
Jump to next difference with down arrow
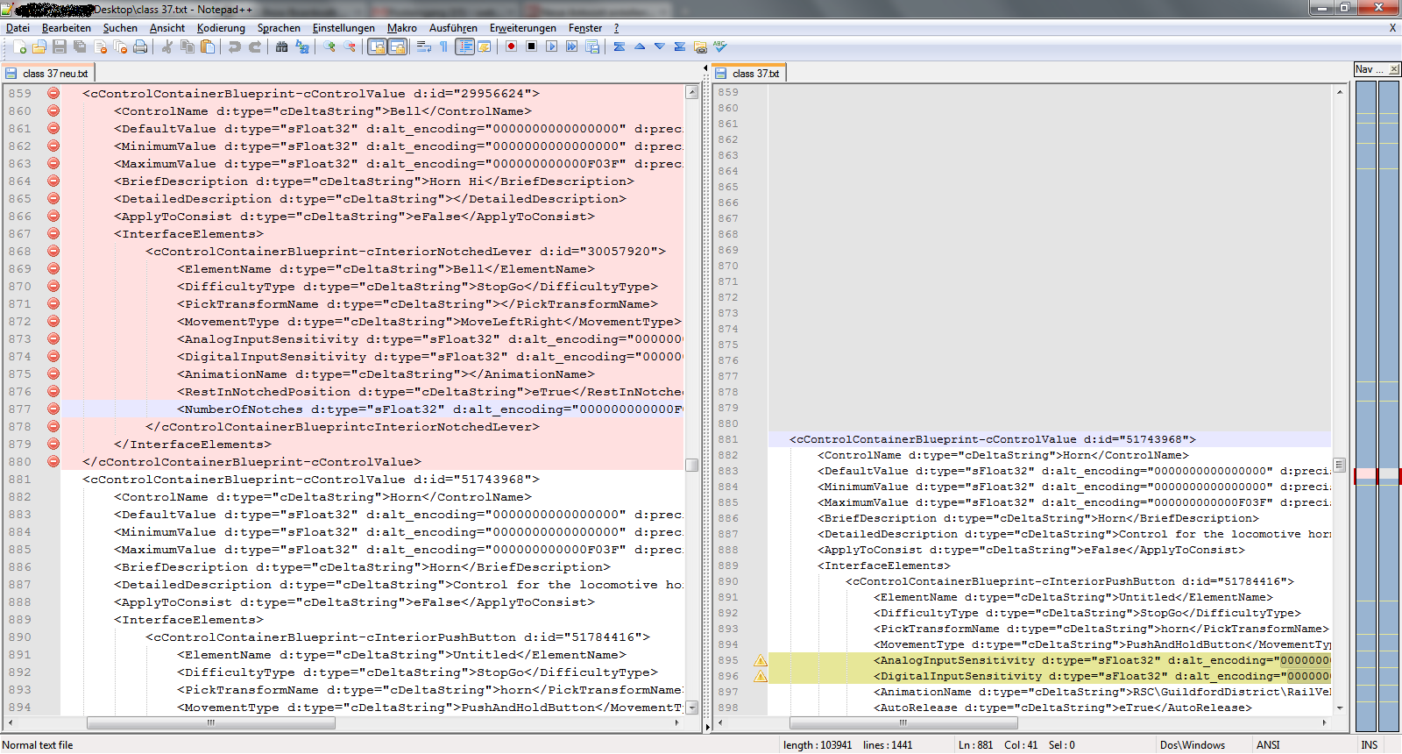pyautogui.click(x=659, y=47)
